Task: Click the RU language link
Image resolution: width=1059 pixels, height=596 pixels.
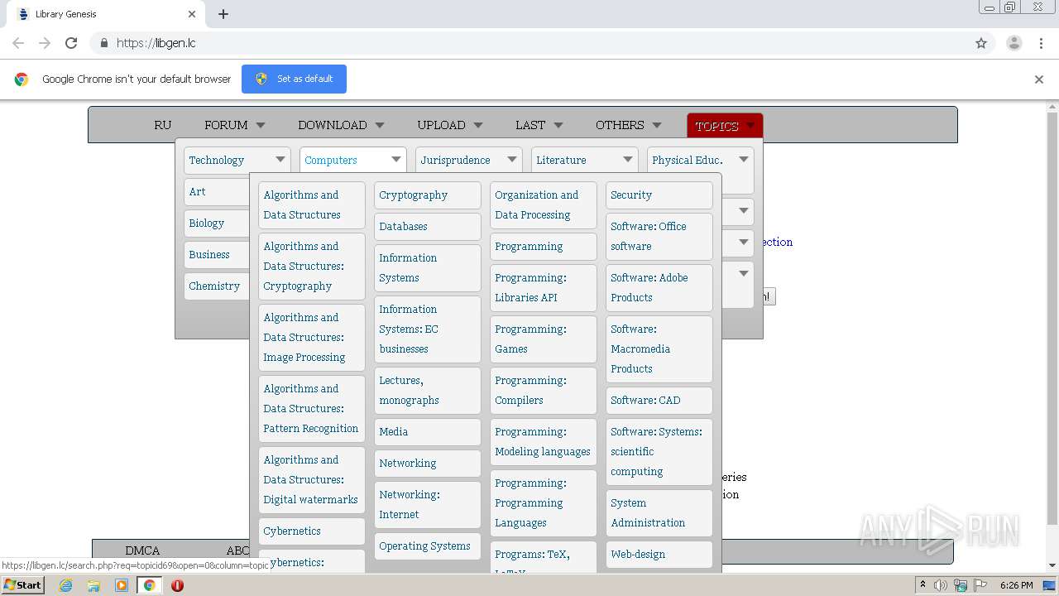Action: click(162, 125)
